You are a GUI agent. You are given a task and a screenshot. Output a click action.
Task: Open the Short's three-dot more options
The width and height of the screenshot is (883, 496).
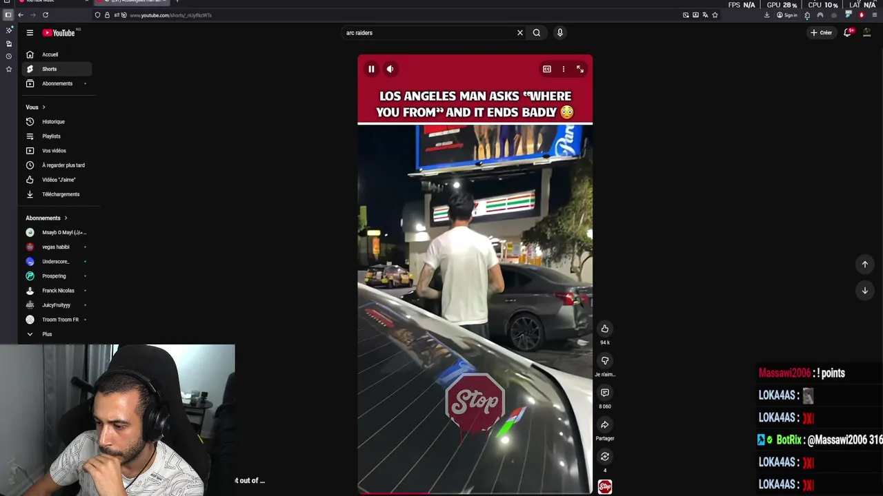tap(563, 69)
